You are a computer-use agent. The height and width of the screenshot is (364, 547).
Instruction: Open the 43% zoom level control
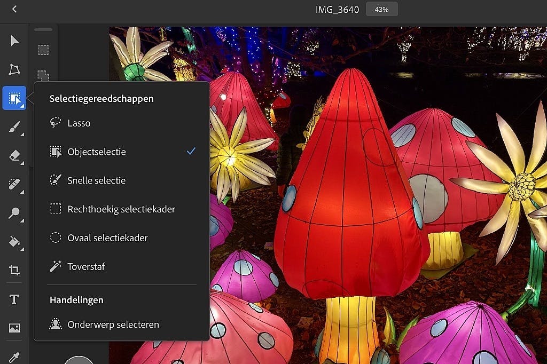[381, 9]
